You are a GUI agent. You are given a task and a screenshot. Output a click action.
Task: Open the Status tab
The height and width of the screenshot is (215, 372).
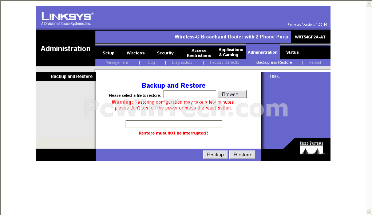[x=292, y=52]
